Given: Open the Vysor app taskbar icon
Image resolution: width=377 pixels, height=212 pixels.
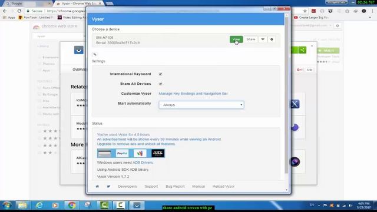Looking at the screenshot, I should tap(137, 206).
